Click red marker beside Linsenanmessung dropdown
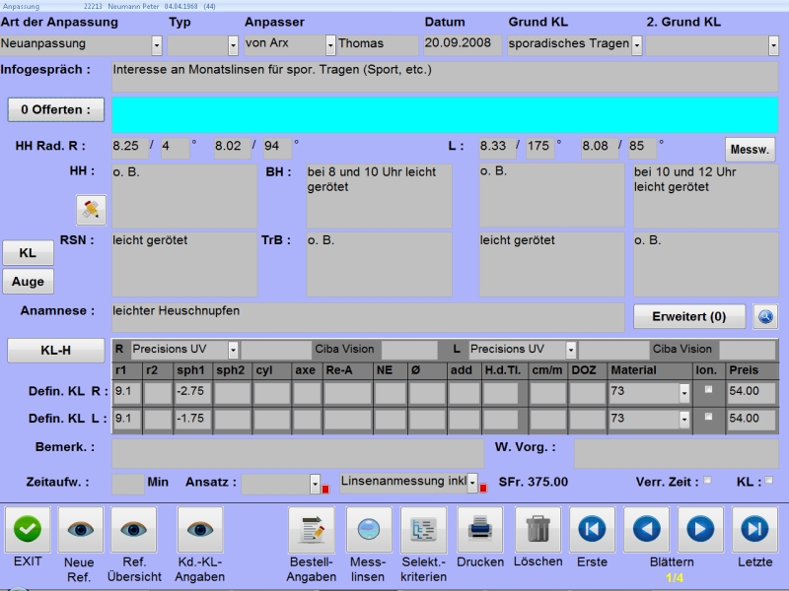Image resolution: width=789 pixels, height=591 pixels. 483,488
